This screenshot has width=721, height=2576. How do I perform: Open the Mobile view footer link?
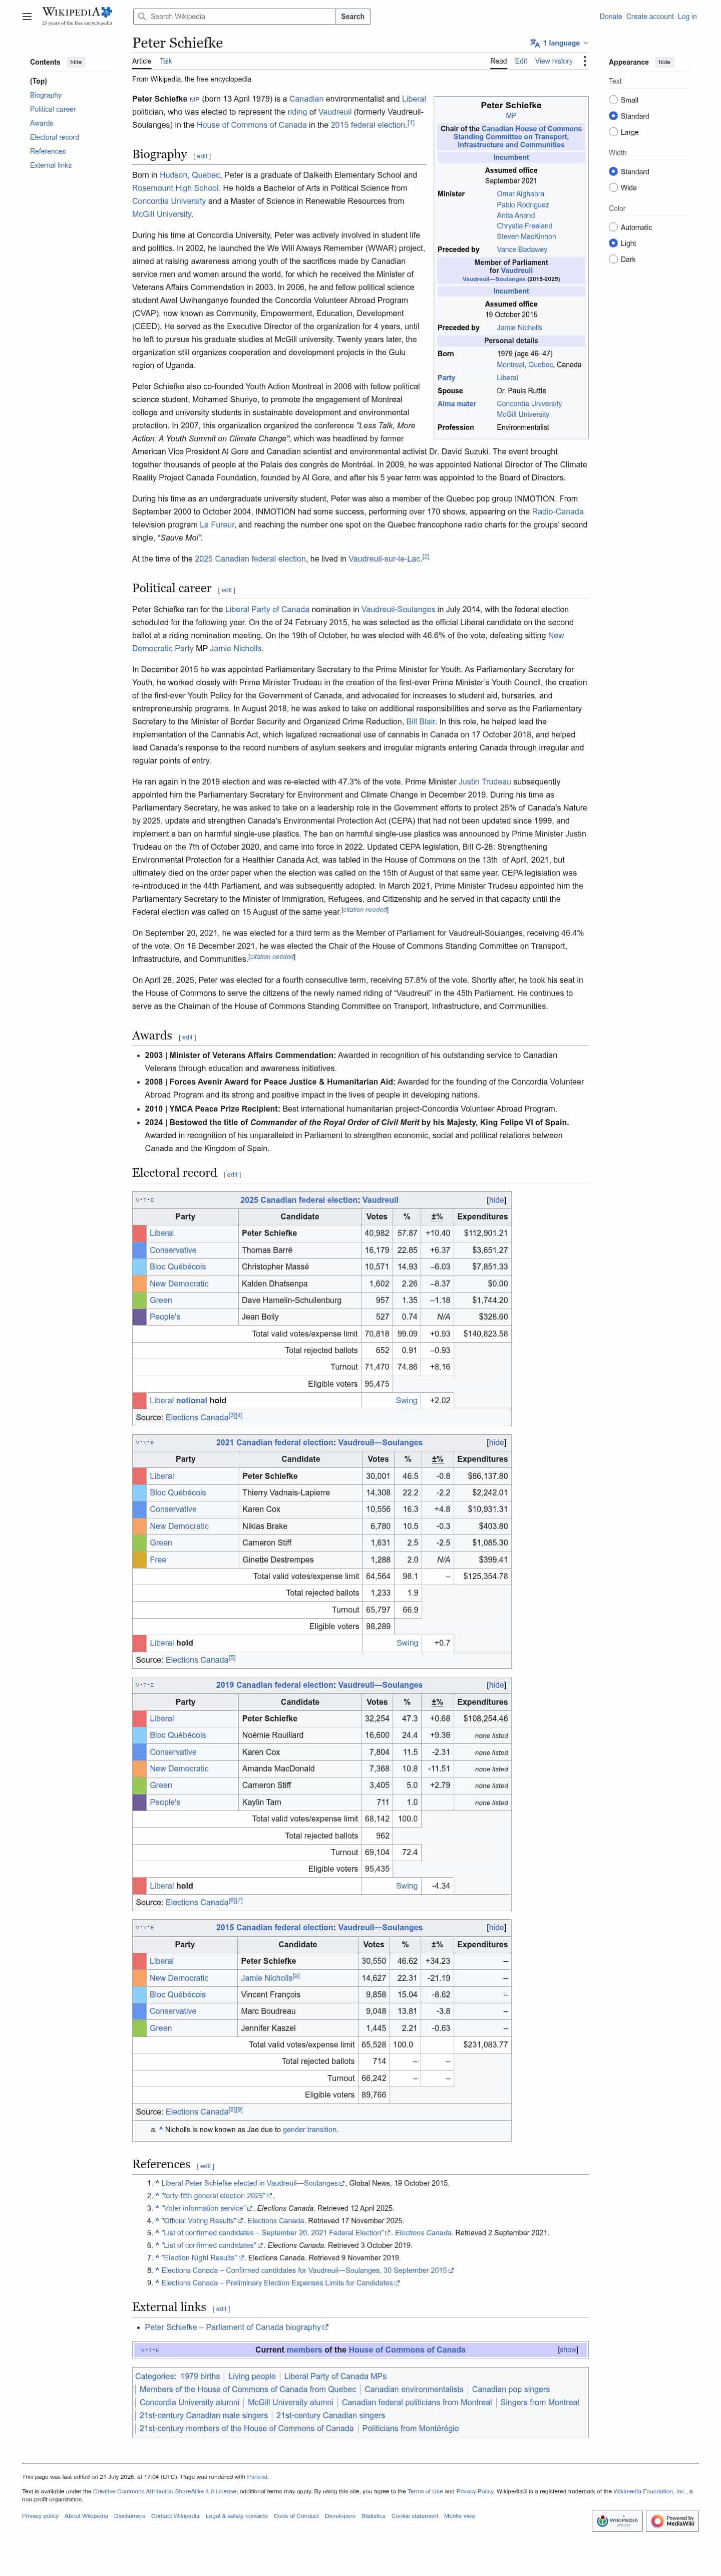click(460, 2516)
